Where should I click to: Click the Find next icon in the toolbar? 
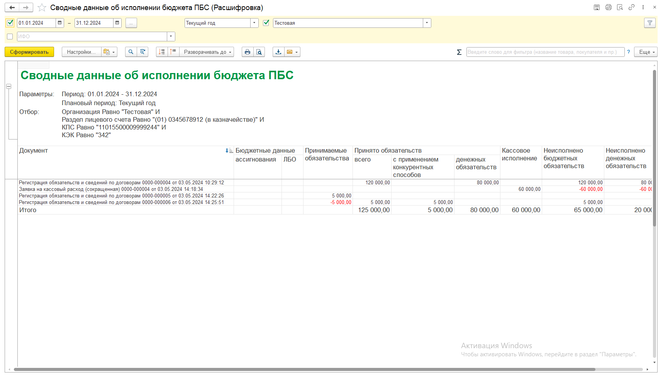(142, 52)
